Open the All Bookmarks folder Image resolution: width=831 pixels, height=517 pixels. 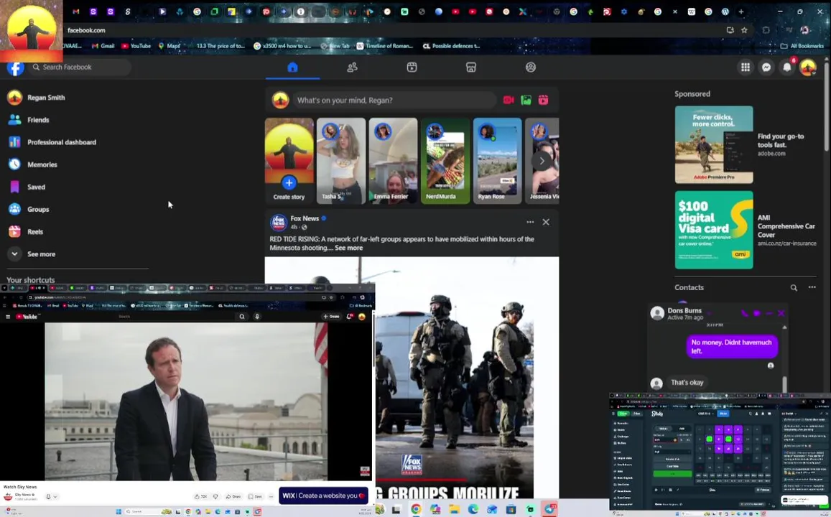[x=802, y=46]
